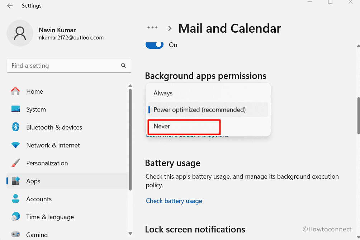Select Apps in the sidebar

tap(67, 181)
